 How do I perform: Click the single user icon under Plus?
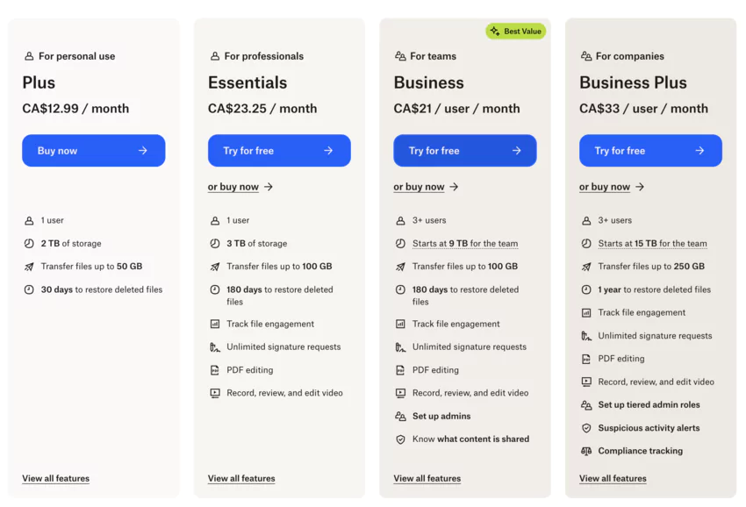(29, 220)
